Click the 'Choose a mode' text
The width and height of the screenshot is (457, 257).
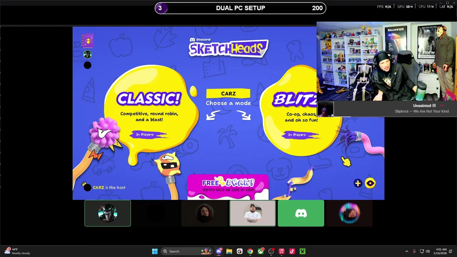228,103
